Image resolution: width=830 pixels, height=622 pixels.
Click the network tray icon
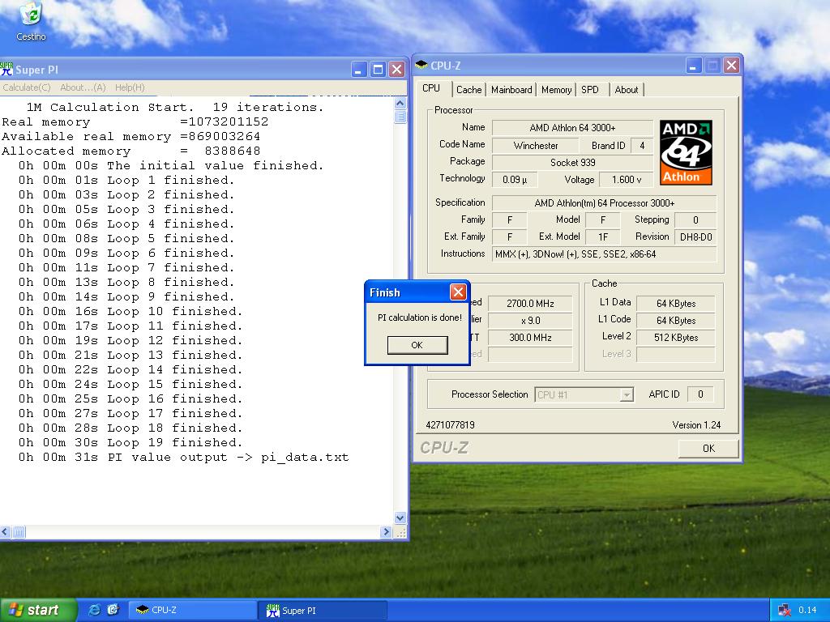[784, 610]
